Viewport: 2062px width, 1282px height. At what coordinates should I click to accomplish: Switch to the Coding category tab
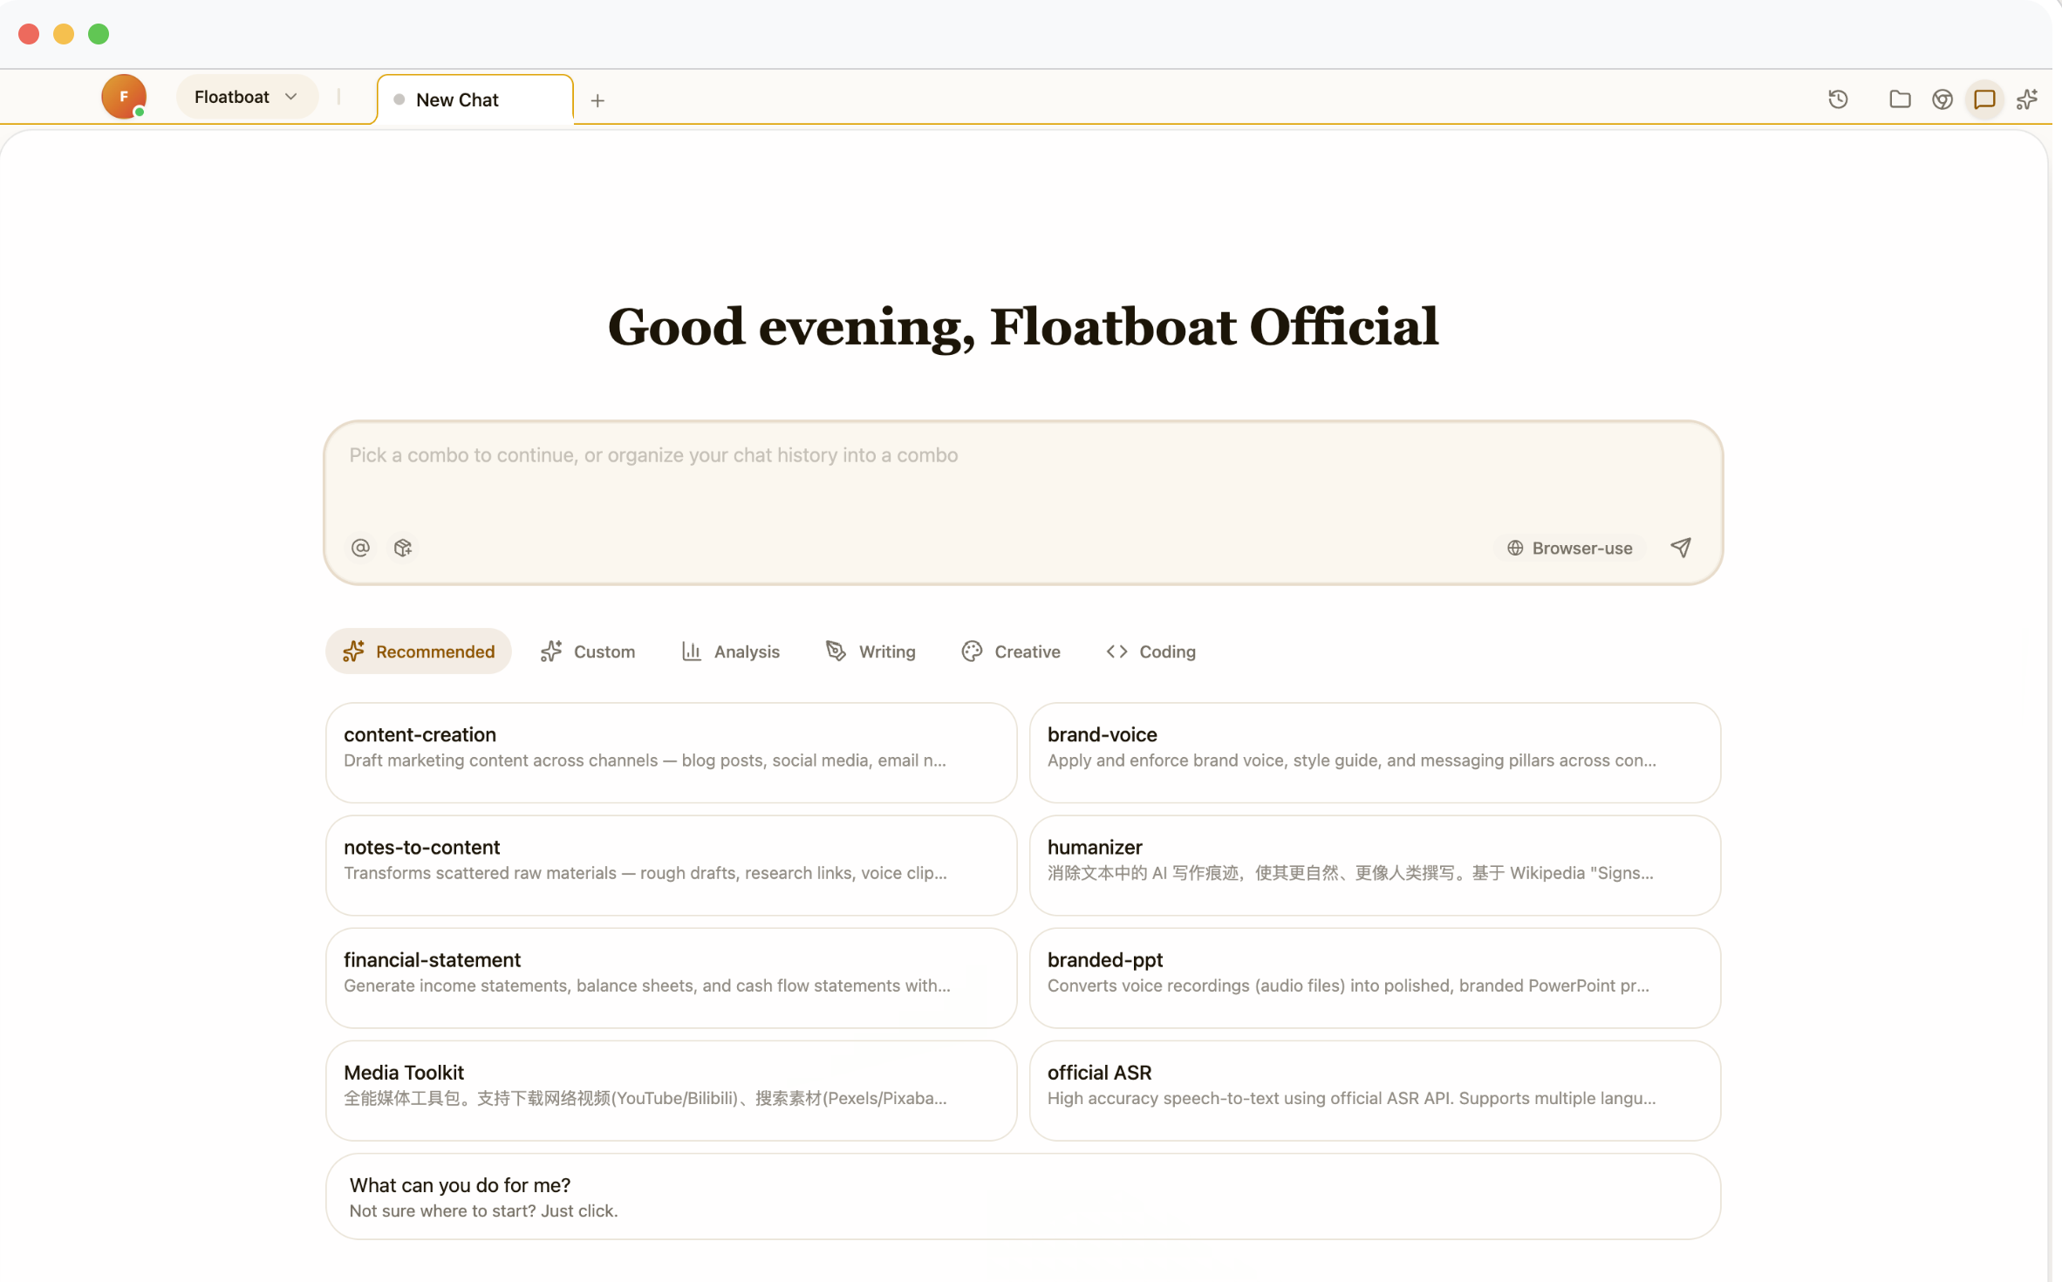[x=1150, y=651]
